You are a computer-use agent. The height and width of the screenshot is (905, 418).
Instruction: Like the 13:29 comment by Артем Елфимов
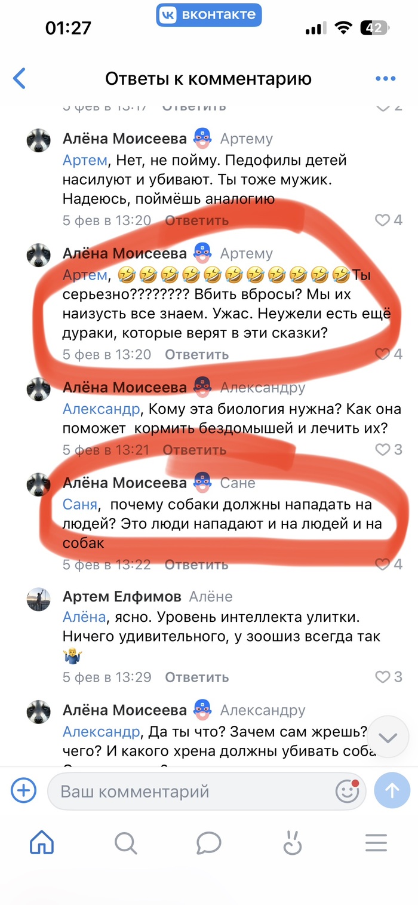pos(389,677)
